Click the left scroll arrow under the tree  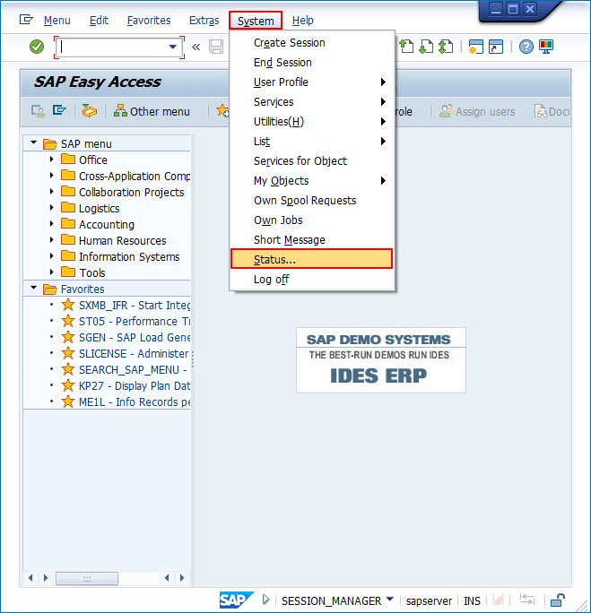coord(30,578)
